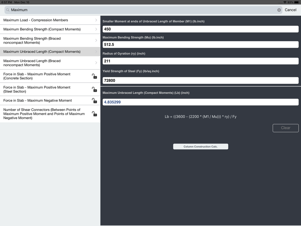Expand chevron for Maximum Load - Compression Members
Screen dimensions: 301x226
click(96, 20)
